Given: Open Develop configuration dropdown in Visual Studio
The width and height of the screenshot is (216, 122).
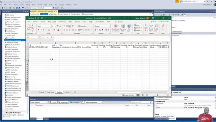Looking at the screenshot, I should 35,8.
